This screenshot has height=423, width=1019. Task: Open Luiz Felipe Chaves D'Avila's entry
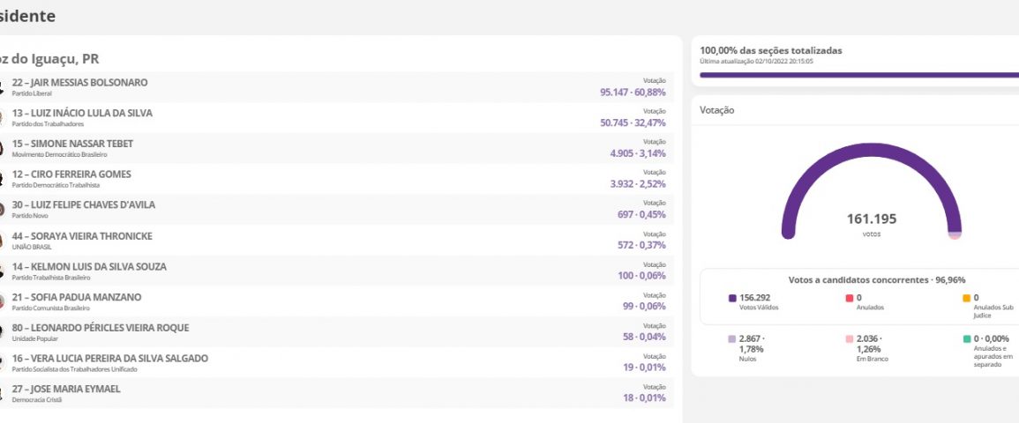click(83, 205)
